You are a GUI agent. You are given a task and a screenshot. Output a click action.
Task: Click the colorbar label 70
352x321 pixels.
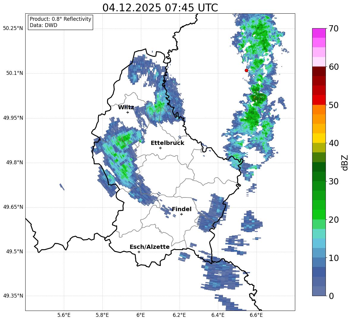334,29
